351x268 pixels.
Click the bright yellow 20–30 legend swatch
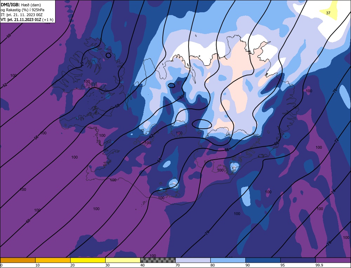(88, 260)
